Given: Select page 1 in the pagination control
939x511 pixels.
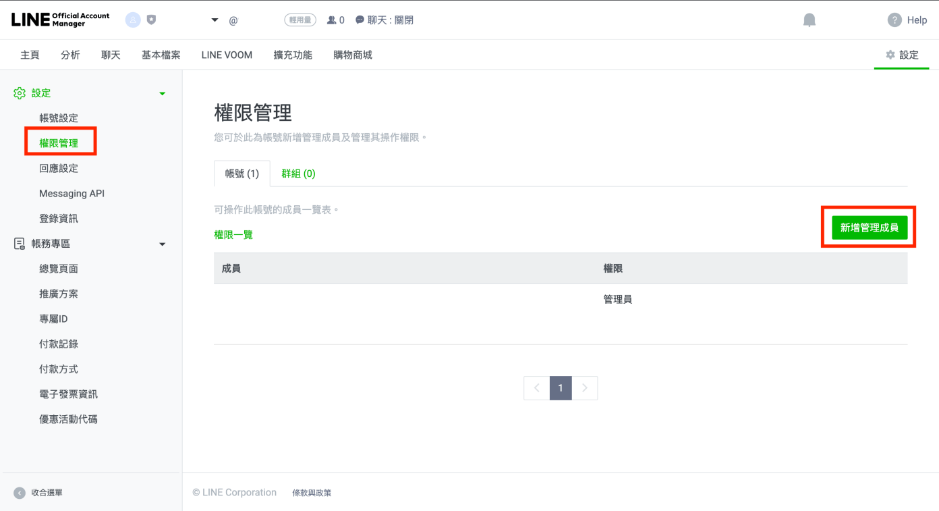Looking at the screenshot, I should click(x=561, y=387).
